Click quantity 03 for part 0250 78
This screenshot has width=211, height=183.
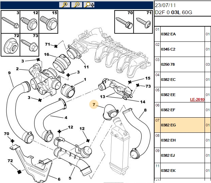(x=208, y=64)
